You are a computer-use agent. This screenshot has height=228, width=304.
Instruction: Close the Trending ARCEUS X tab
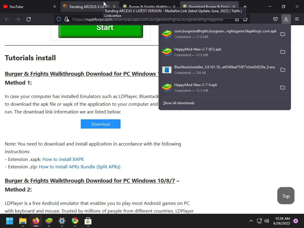[114, 7]
